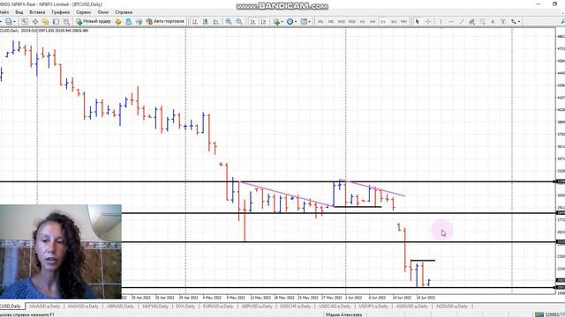
Task: Select the text label tool
Action: click(x=503, y=21)
